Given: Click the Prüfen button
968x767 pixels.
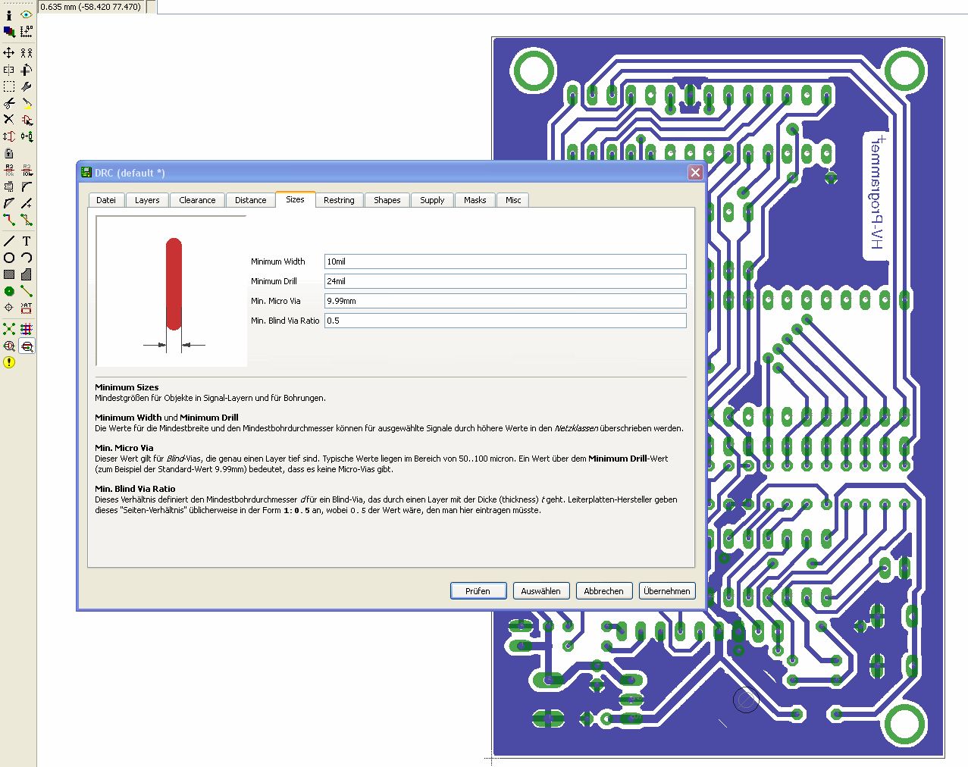Looking at the screenshot, I should 478,591.
